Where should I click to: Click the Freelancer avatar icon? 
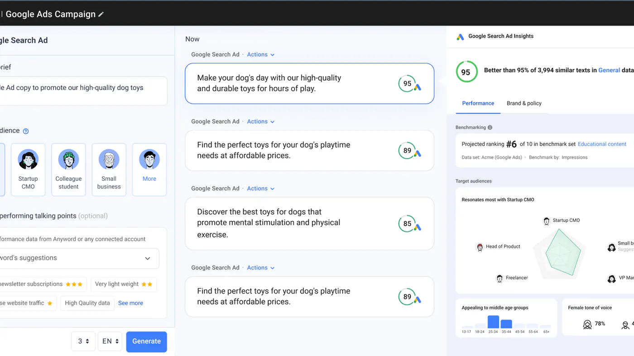pos(500,278)
